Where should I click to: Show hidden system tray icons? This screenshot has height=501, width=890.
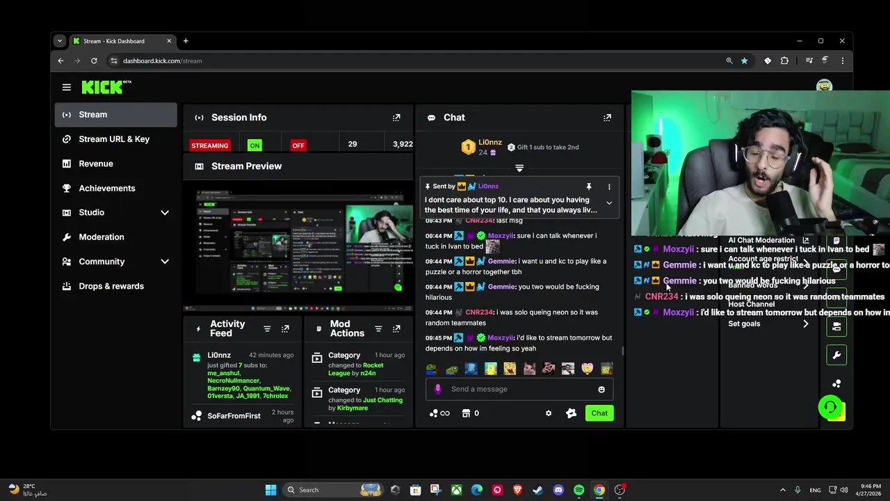click(782, 490)
